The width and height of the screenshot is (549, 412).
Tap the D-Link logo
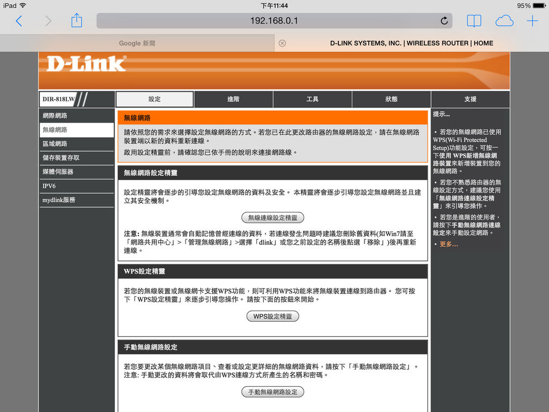click(86, 64)
